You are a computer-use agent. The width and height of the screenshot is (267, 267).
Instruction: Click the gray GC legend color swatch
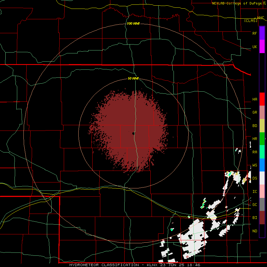point(262,204)
